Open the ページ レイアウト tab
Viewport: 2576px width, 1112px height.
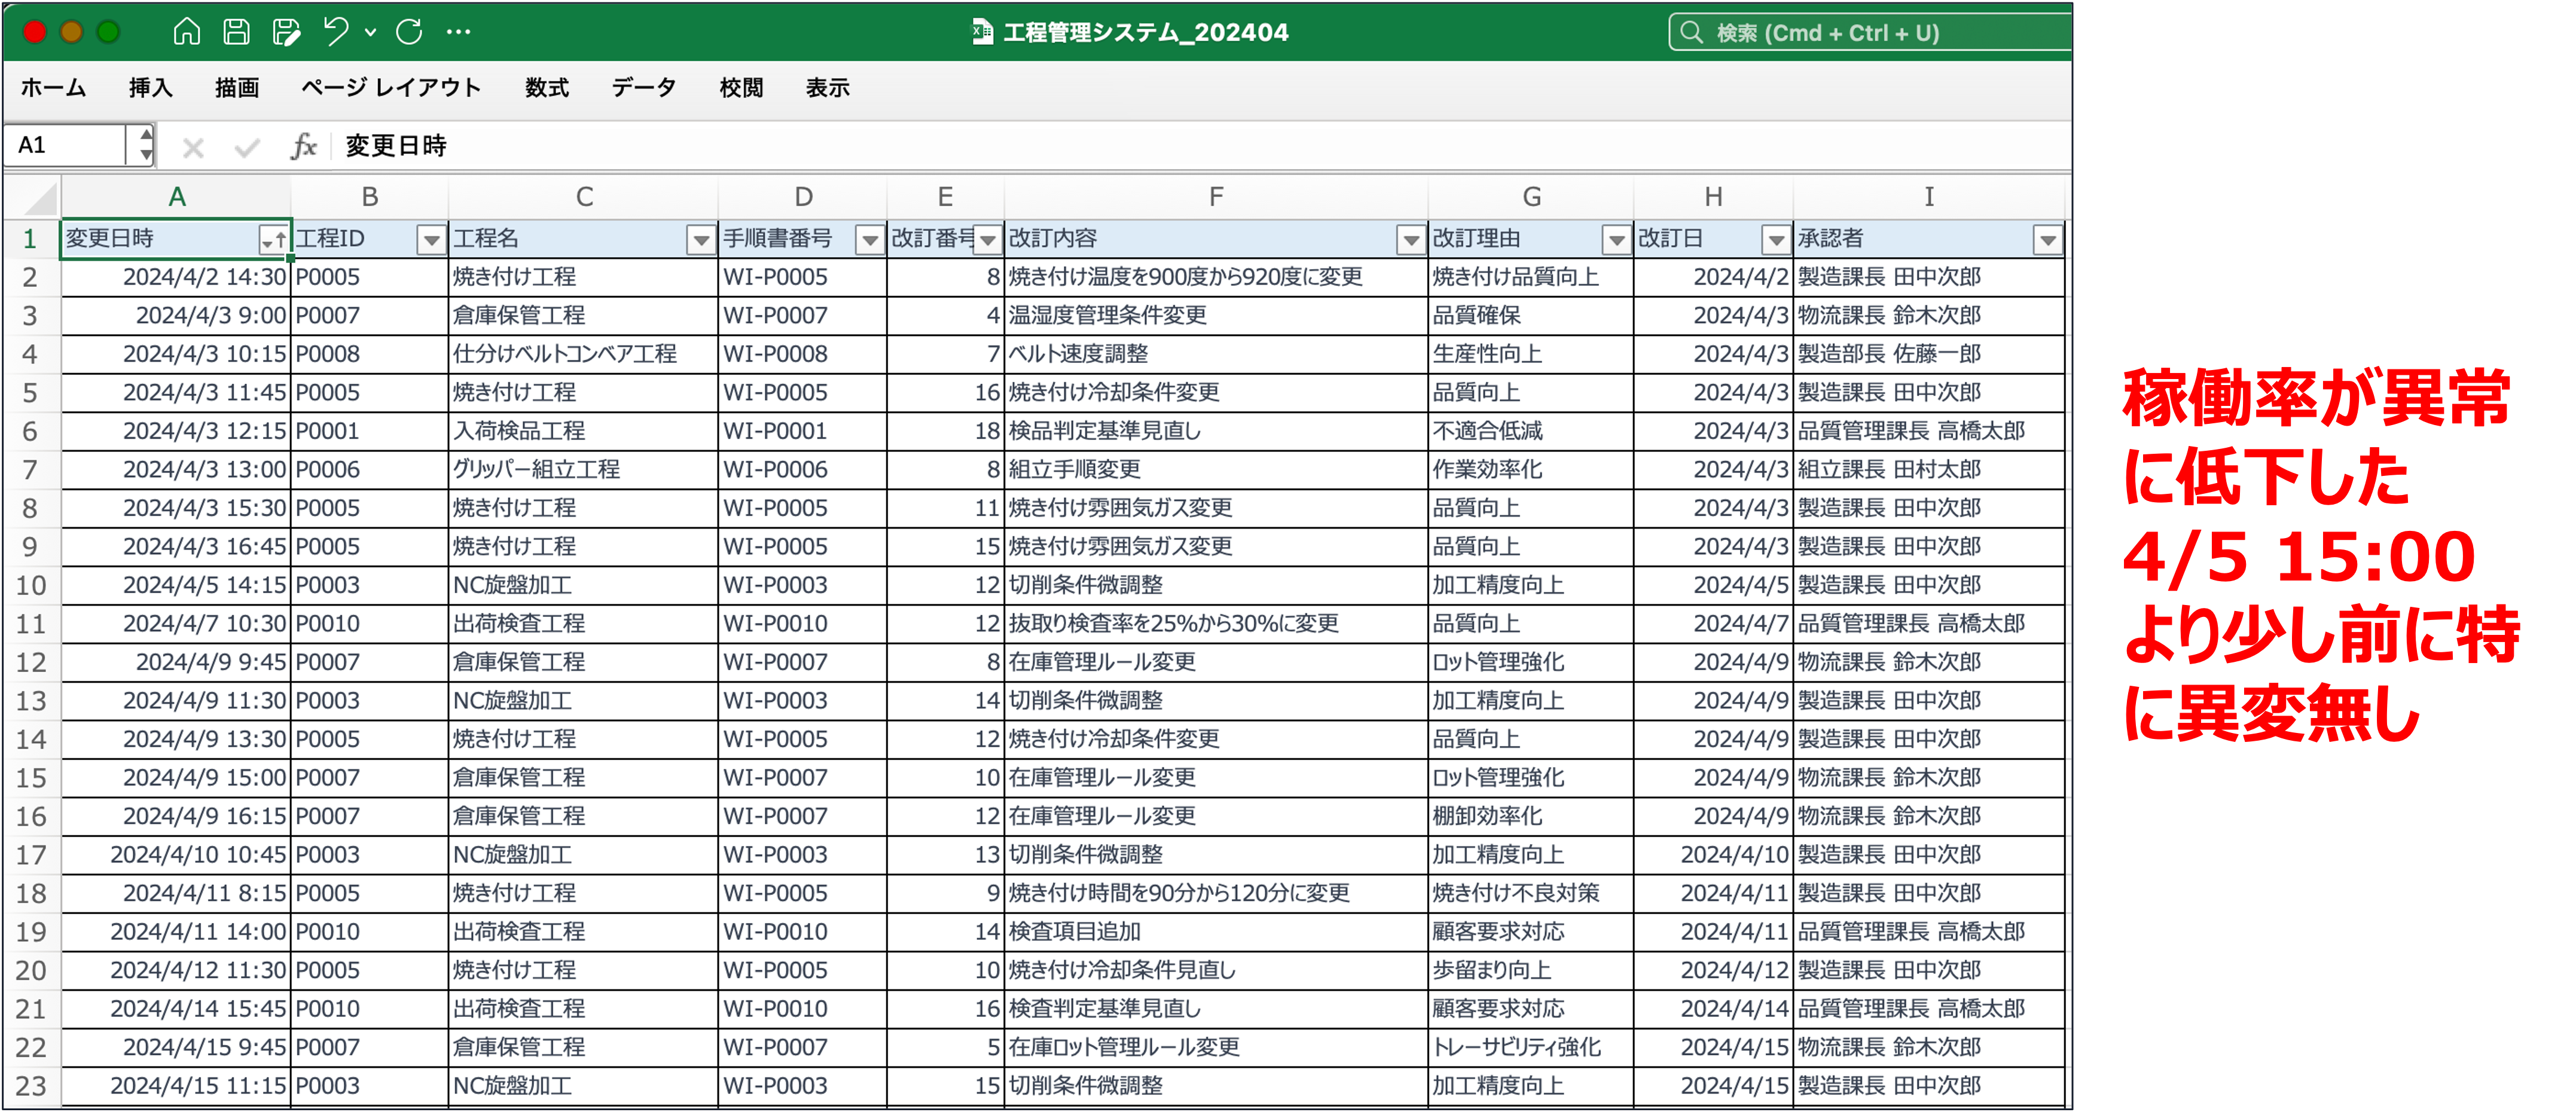391,88
